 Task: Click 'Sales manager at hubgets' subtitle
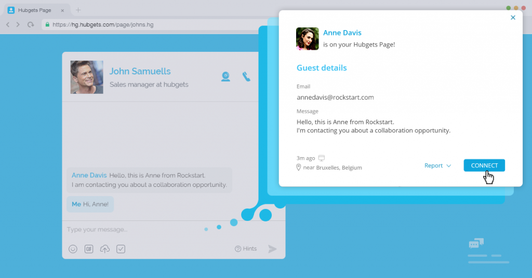coord(149,85)
